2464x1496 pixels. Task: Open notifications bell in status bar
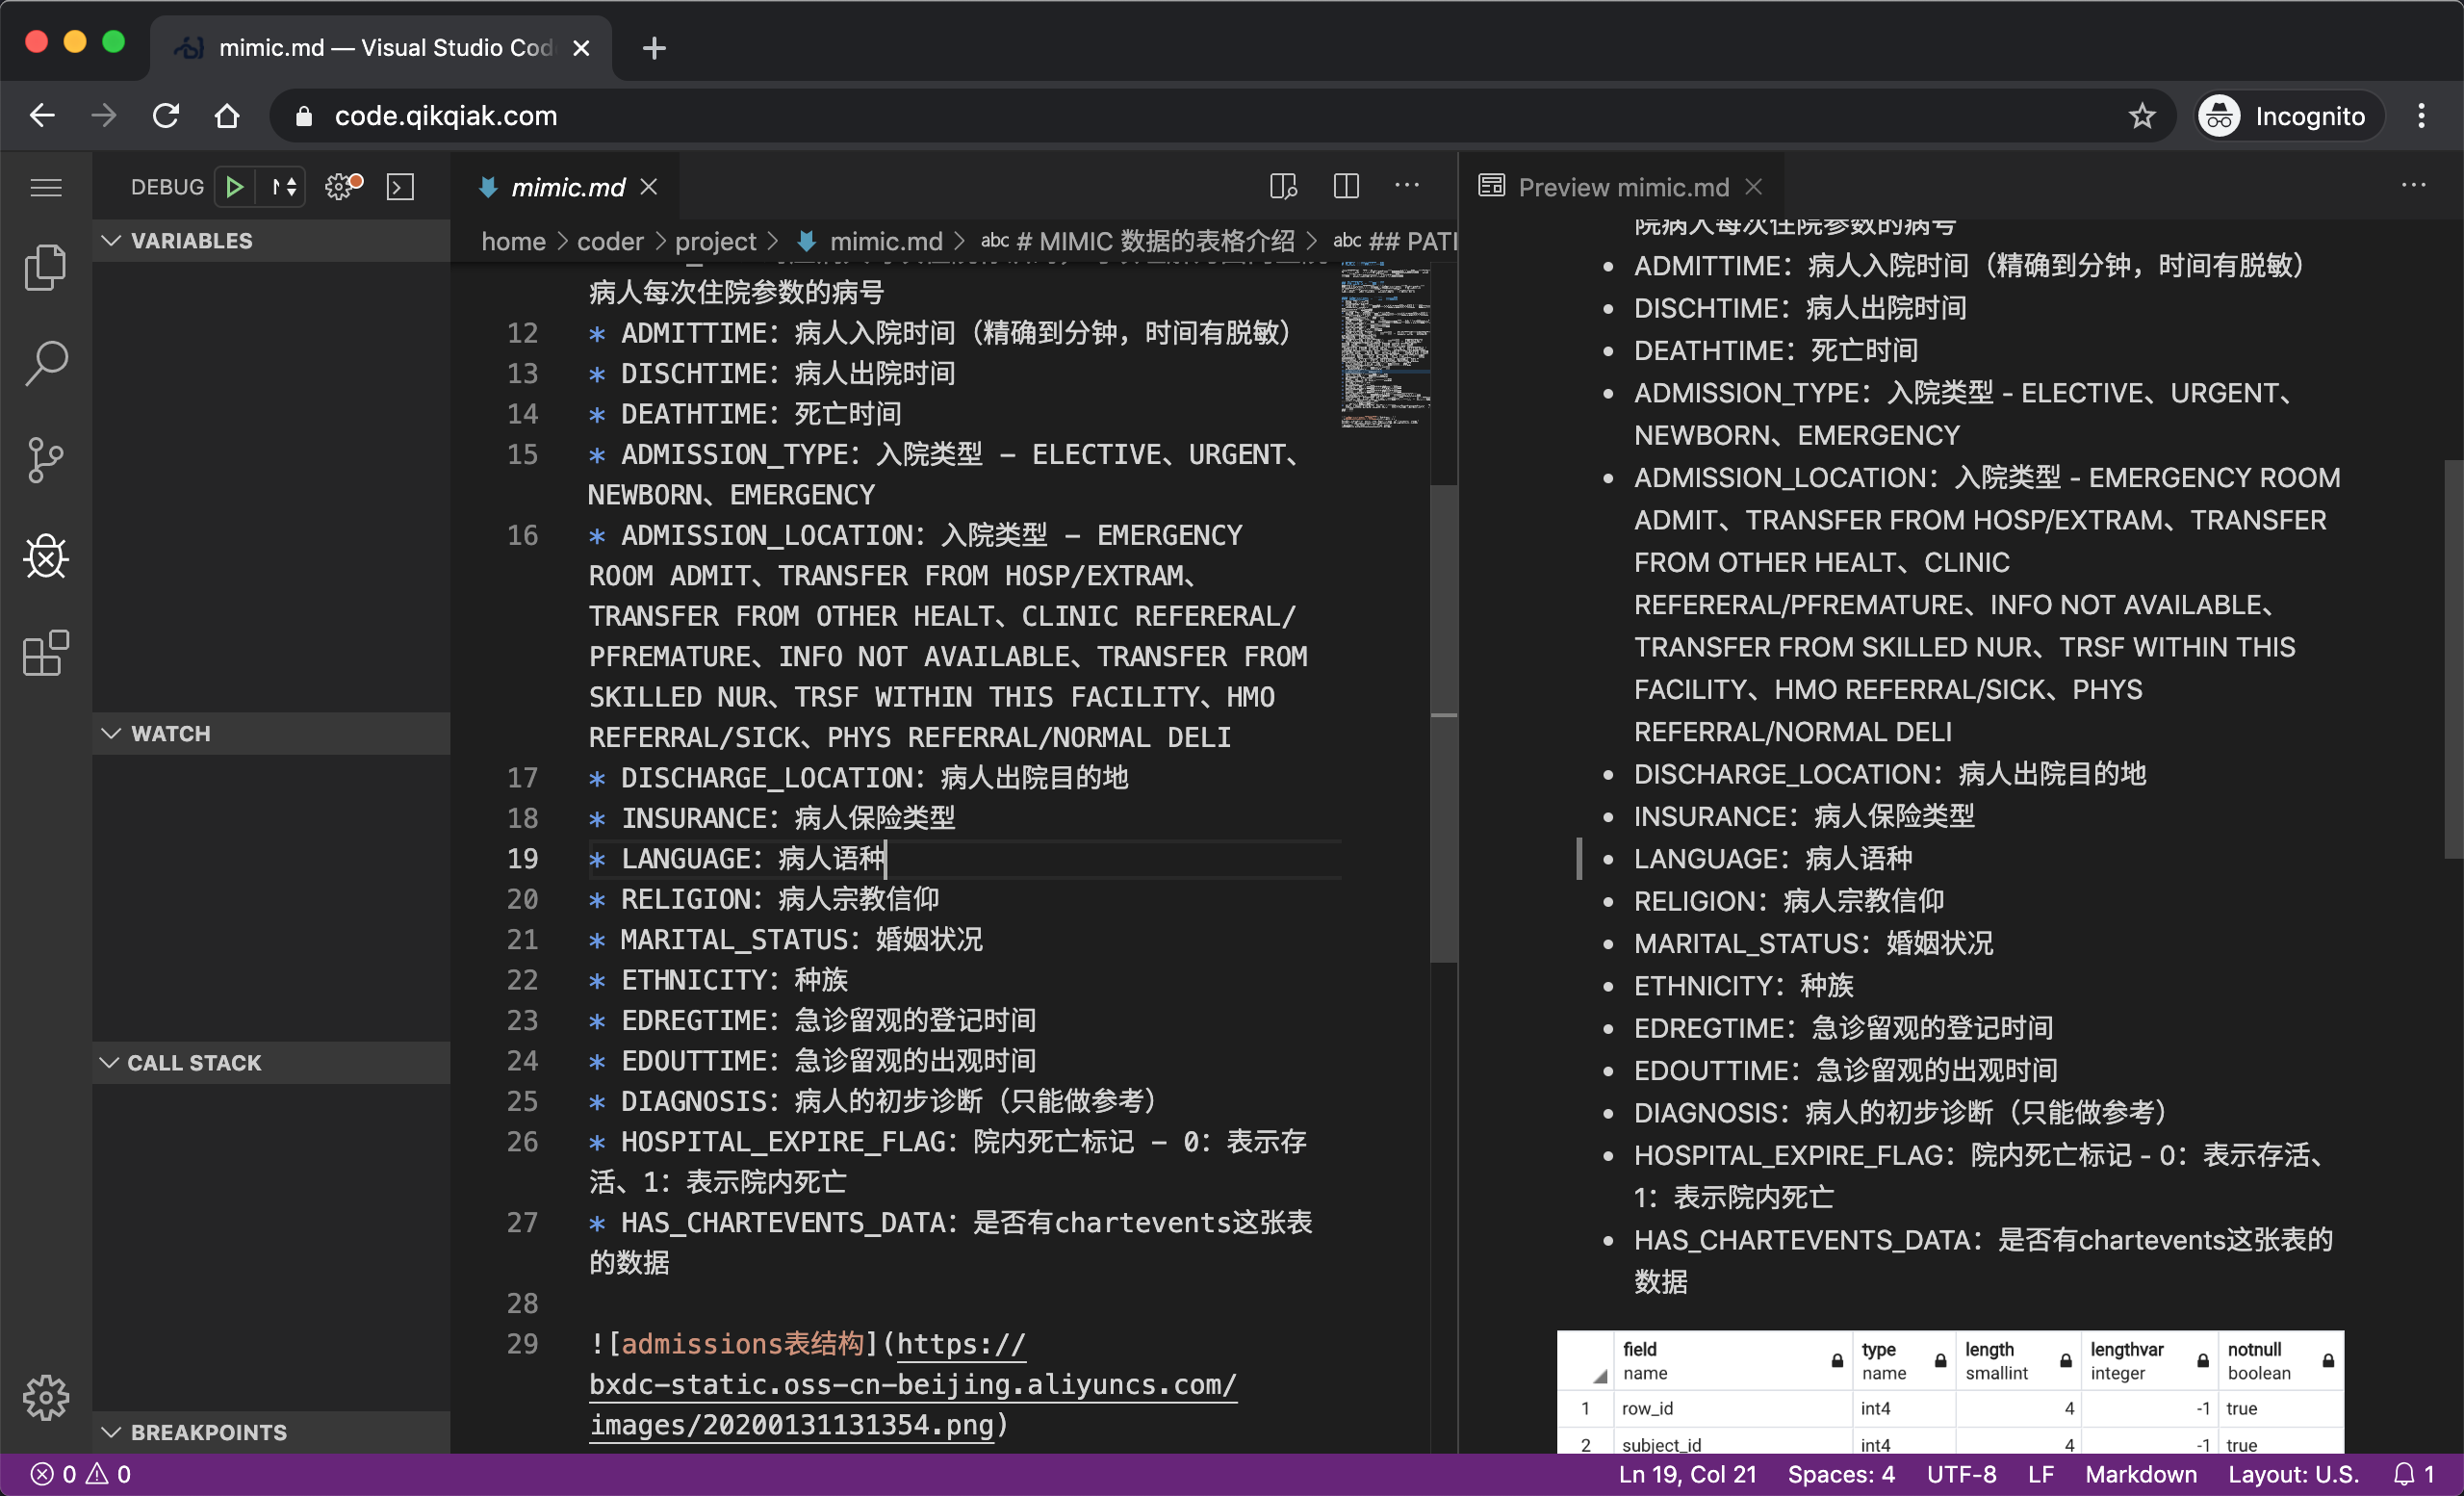point(2413,1474)
